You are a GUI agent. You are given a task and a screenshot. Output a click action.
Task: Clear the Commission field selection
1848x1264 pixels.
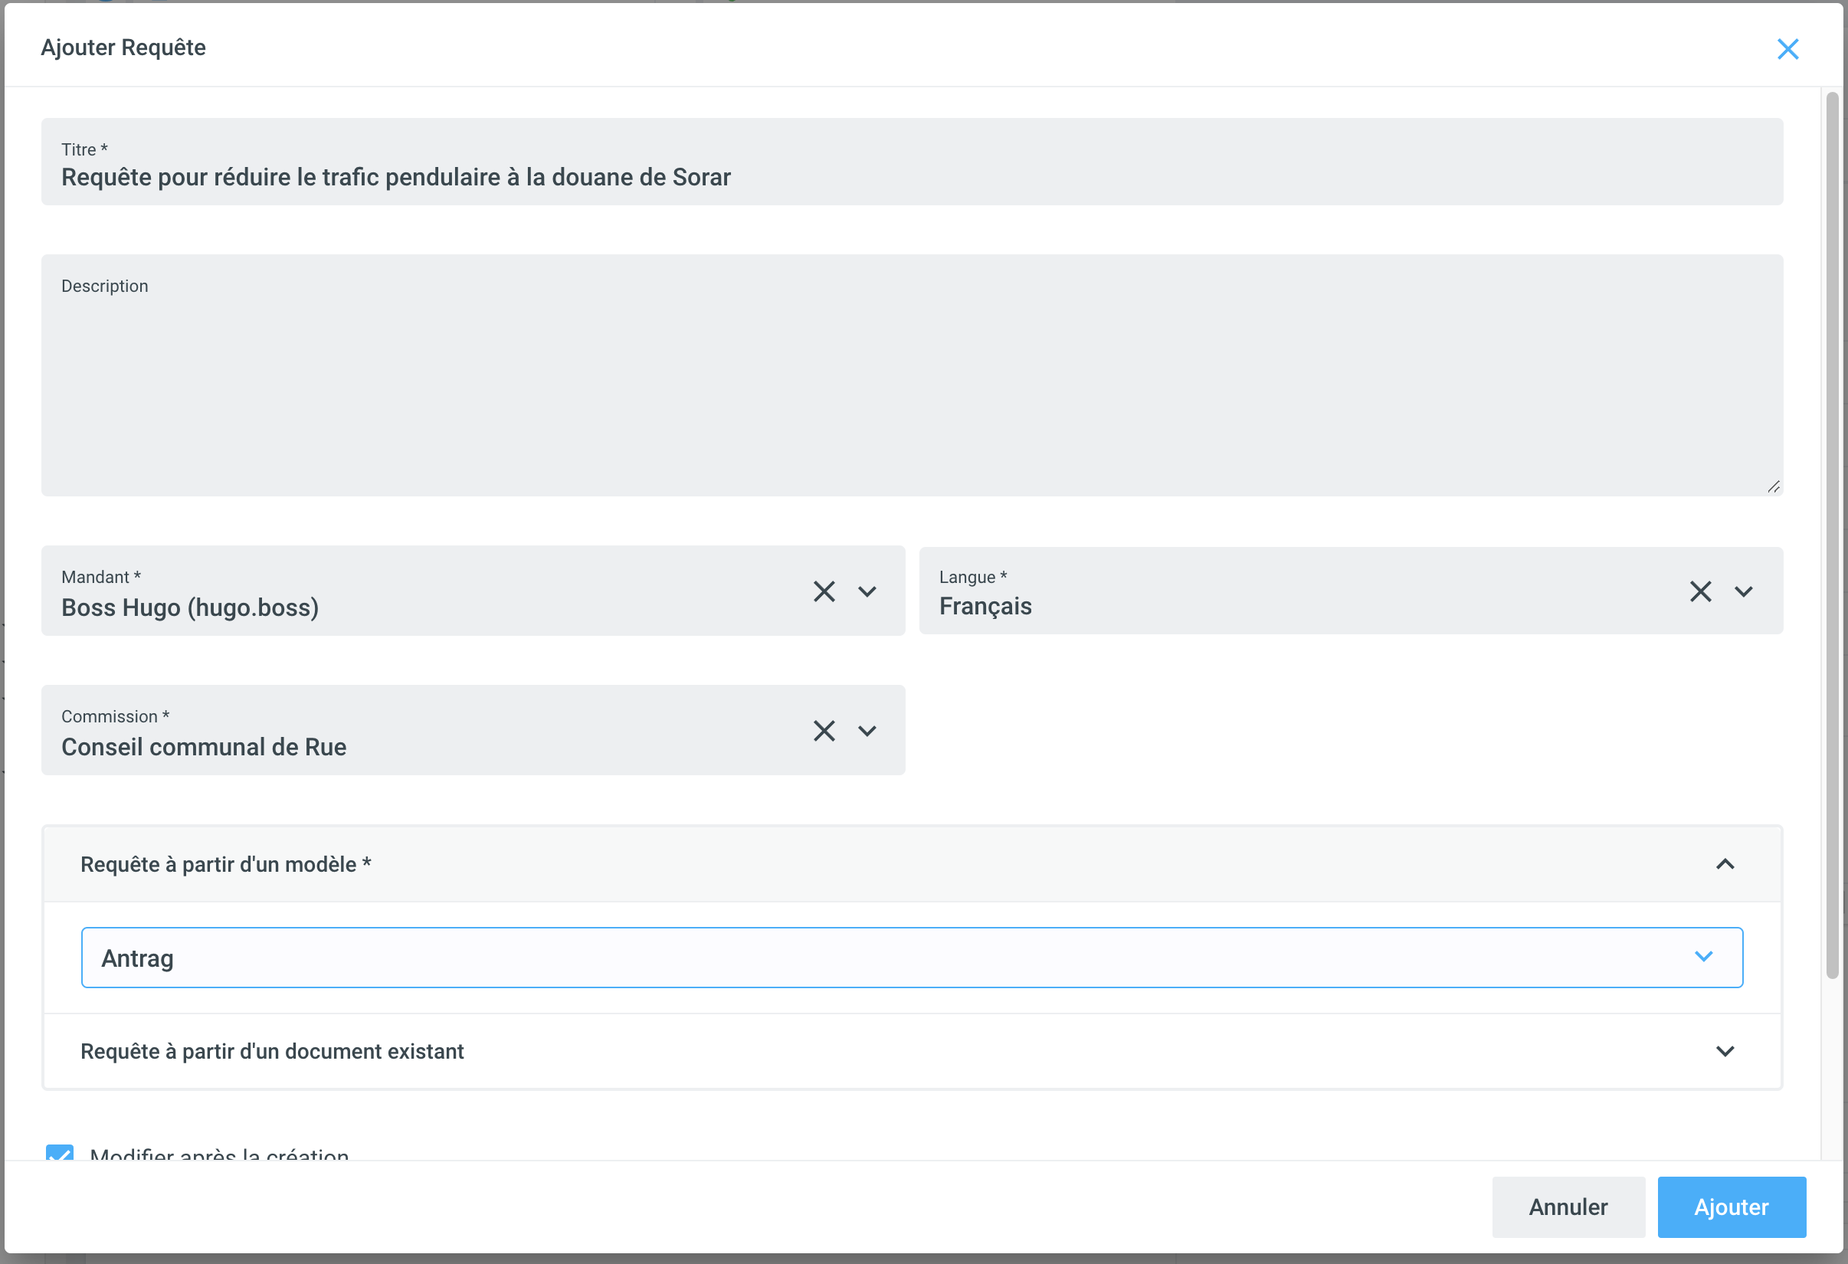824,731
